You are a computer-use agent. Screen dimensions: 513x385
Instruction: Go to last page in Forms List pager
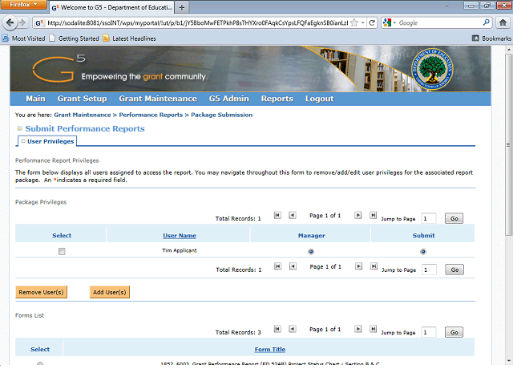pos(373,329)
